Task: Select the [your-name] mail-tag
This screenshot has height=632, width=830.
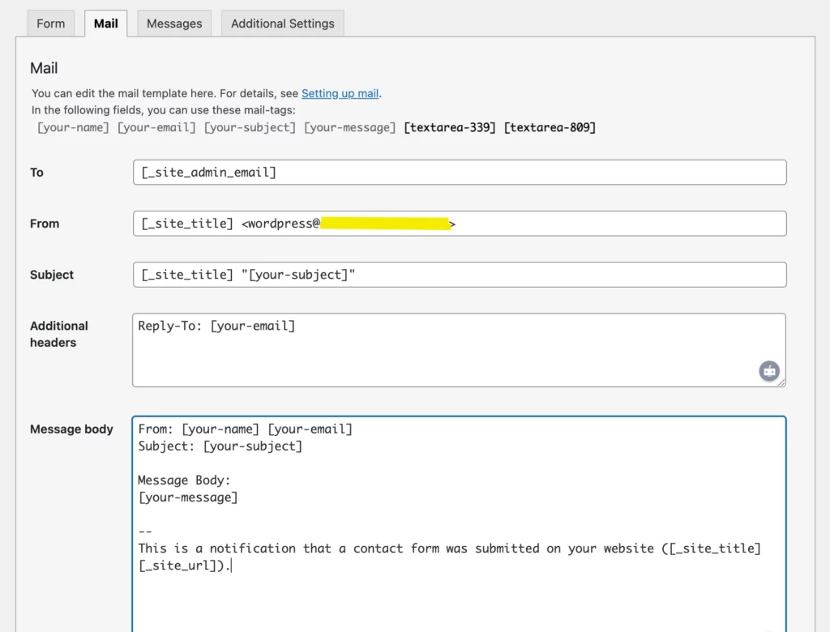Action: click(73, 127)
